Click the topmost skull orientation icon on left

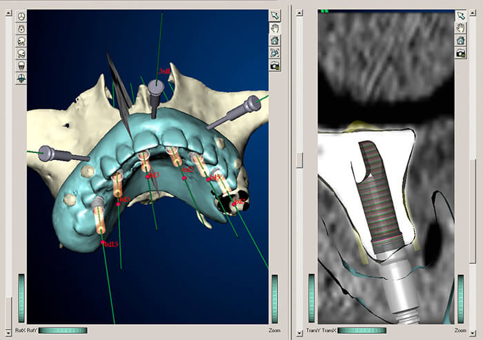click(21, 16)
